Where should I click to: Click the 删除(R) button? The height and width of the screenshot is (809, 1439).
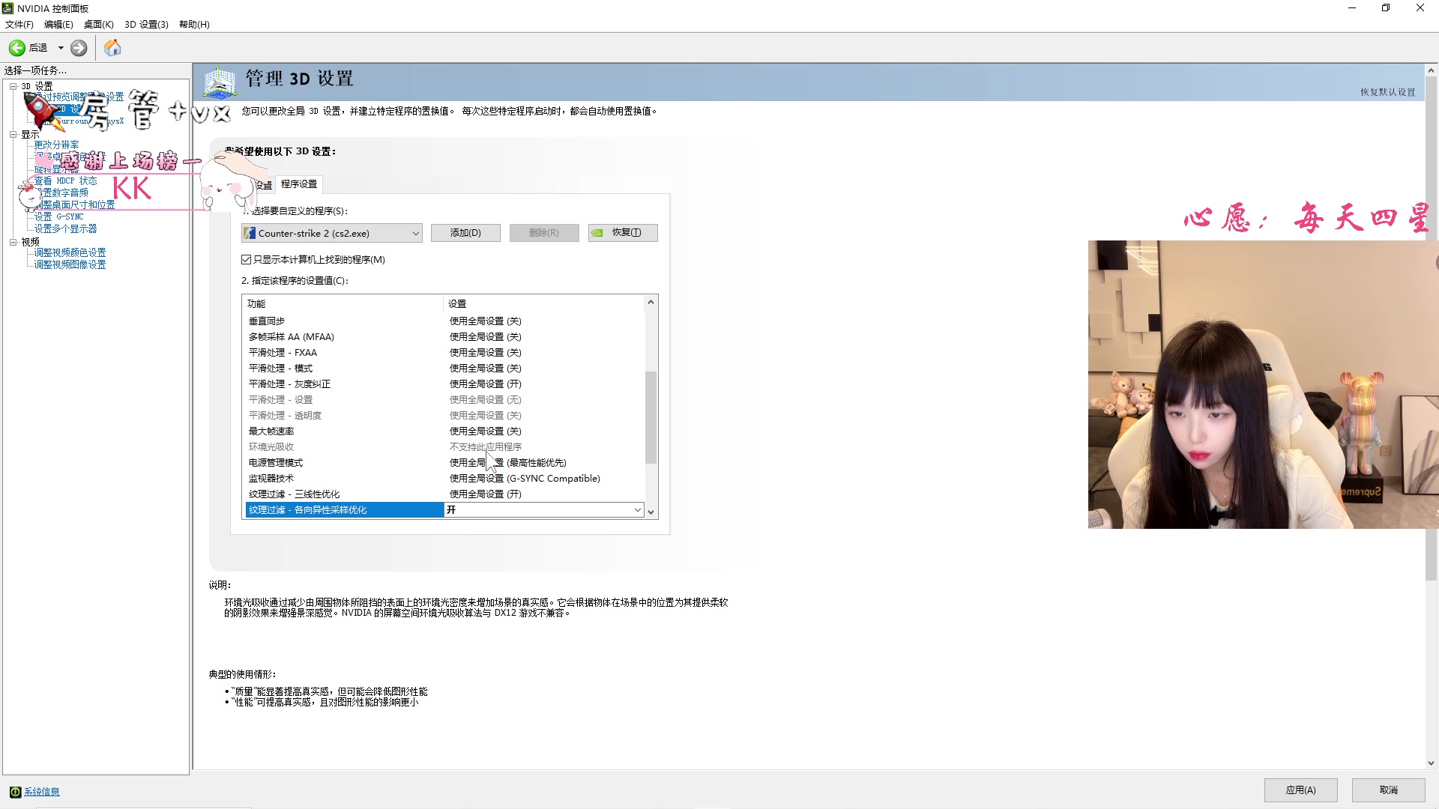click(544, 233)
